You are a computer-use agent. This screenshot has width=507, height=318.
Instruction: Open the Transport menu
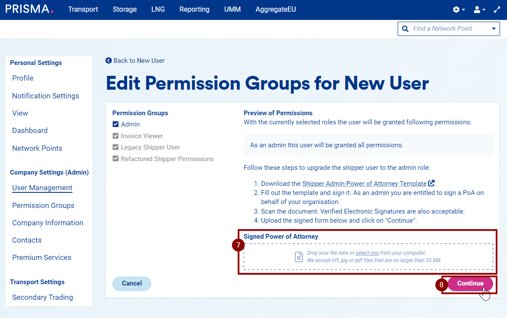83,10
